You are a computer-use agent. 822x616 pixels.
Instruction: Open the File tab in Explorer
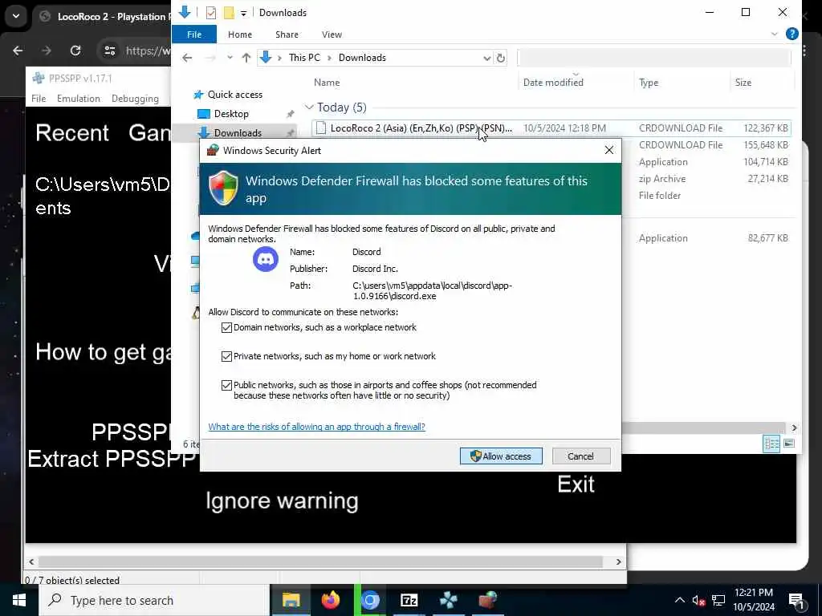(194, 34)
